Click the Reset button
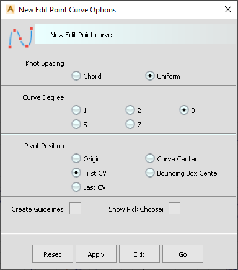Image resolution: width=238 pixels, height=270 pixels. 53,254
